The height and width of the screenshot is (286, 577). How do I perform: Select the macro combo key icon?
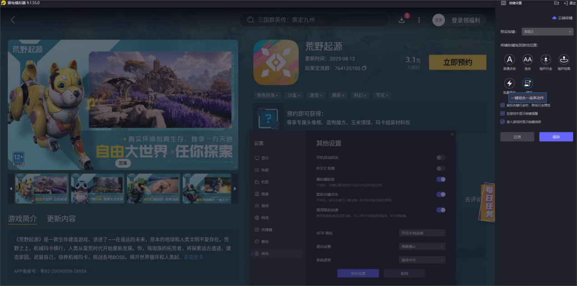pos(527,83)
